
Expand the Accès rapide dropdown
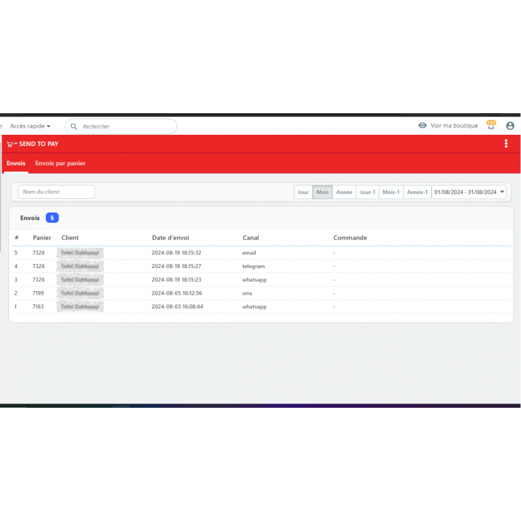[x=30, y=126]
